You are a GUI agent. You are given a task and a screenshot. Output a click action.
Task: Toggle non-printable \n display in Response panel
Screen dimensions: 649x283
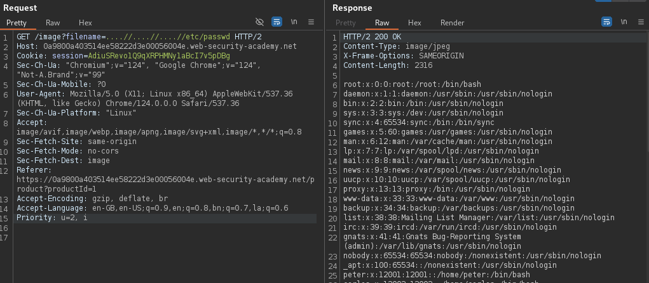click(624, 22)
